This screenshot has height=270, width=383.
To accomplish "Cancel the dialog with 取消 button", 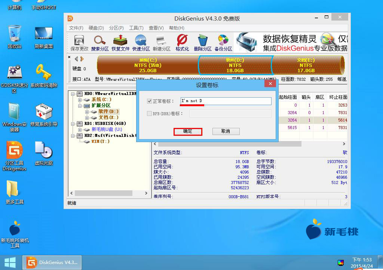I will pos(226,131).
